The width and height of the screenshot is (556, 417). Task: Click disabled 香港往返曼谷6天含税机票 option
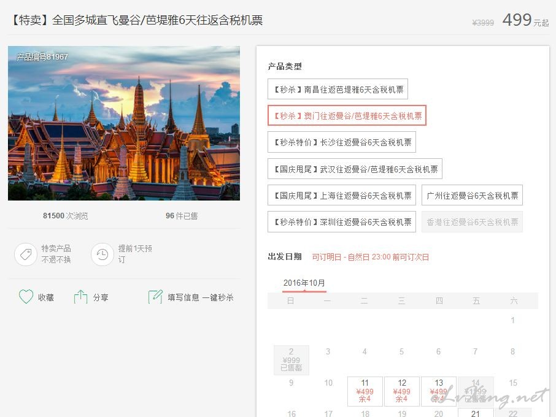[472, 222]
